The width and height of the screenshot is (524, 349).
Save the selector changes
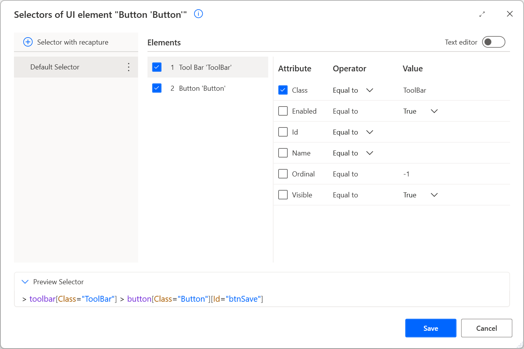click(430, 328)
